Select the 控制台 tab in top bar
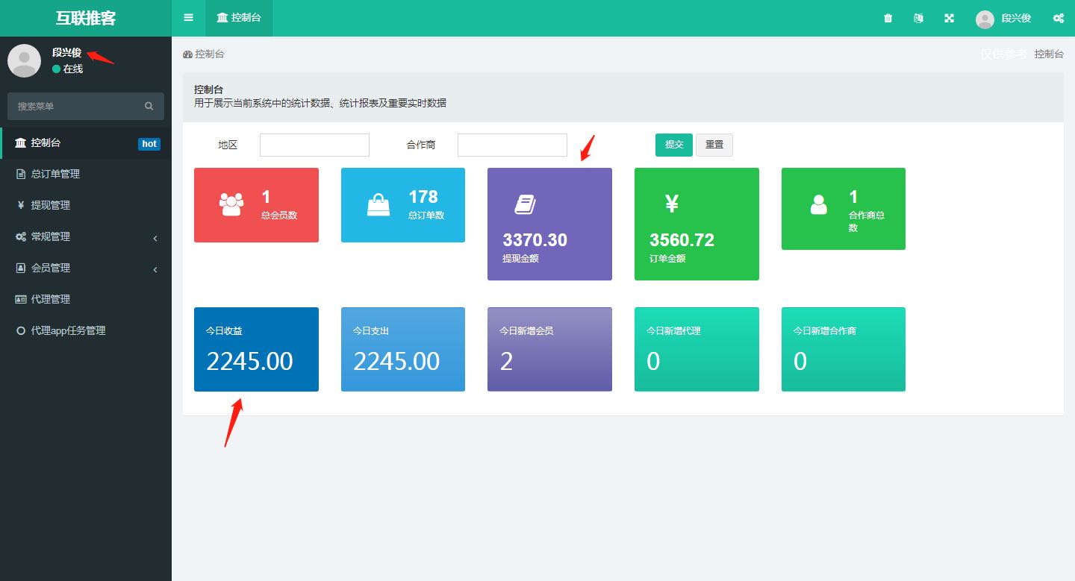Viewport: 1075px width, 581px height. click(x=239, y=18)
